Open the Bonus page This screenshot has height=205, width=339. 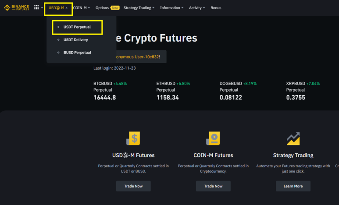click(216, 8)
